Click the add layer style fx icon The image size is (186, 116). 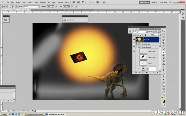[140, 73]
